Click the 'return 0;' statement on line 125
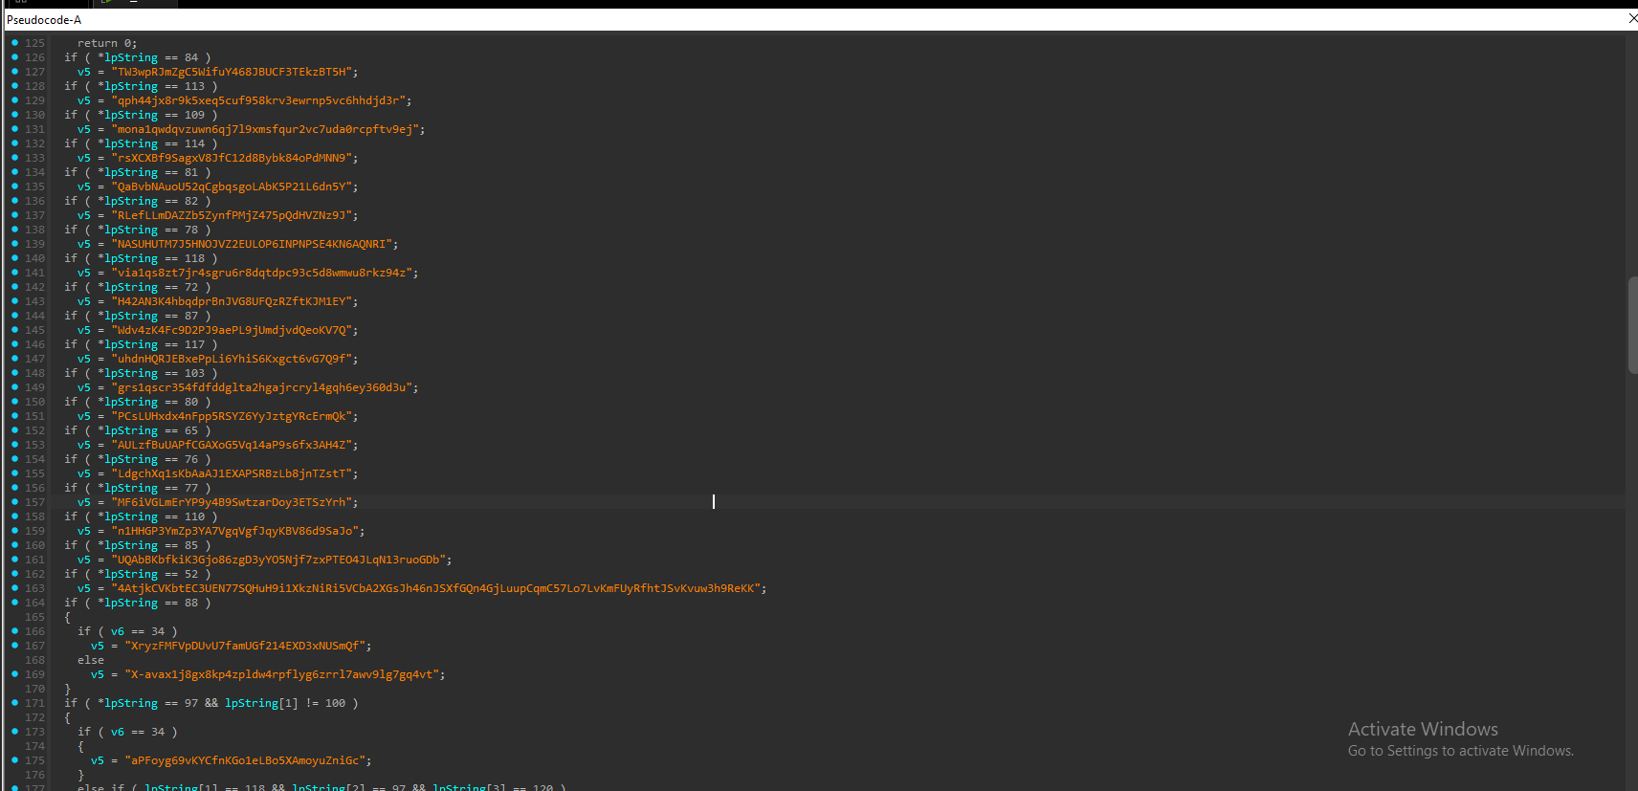1638x791 pixels. pyautogui.click(x=107, y=43)
